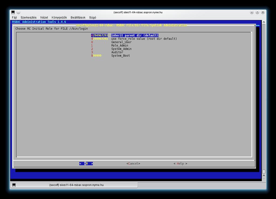Click the scroll down arrow at the scrollbar bottom

point(264,179)
